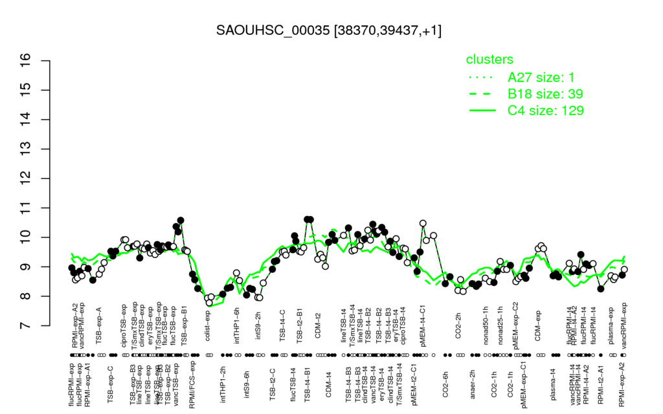This screenshot has height=414, width=663.
Task: Click legend entry 'C4 size: 129'
Action: [545, 110]
